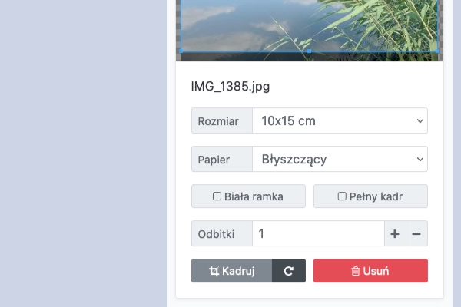Click the bottom-center crop handle on the photo
Image resolution: width=461 pixels, height=307 pixels.
[x=308, y=51]
